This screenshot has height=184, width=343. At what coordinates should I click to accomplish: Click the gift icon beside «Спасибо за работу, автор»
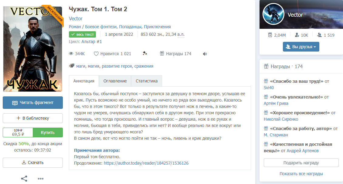(x=266, y=128)
